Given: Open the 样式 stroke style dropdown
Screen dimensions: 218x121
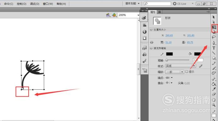Looking at the screenshot, I should pyautogui.click(x=181, y=66).
